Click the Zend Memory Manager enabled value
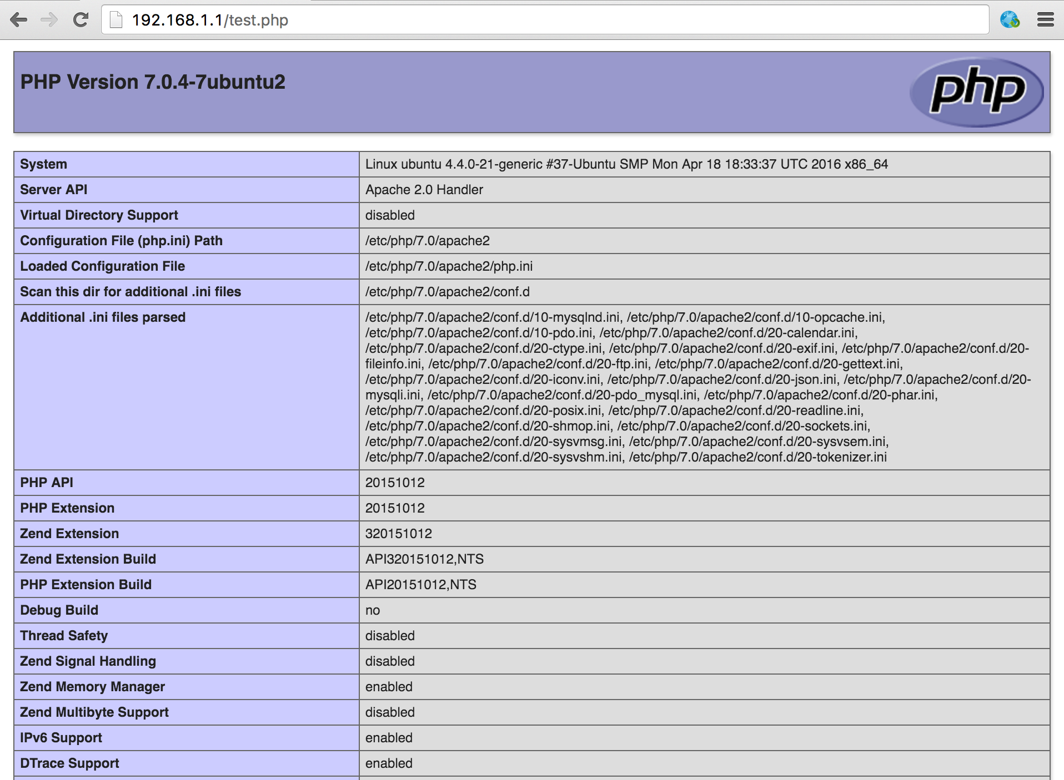The width and height of the screenshot is (1064, 780). click(x=389, y=687)
